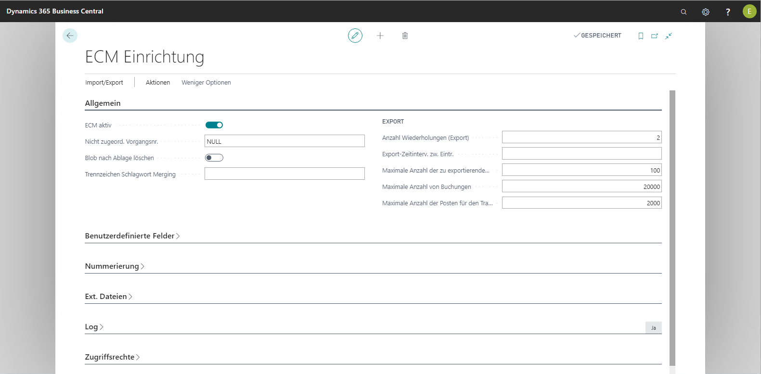This screenshot has height=374, width=761.
Task: Expand the Nummerierung section
Action: point(115,266)
